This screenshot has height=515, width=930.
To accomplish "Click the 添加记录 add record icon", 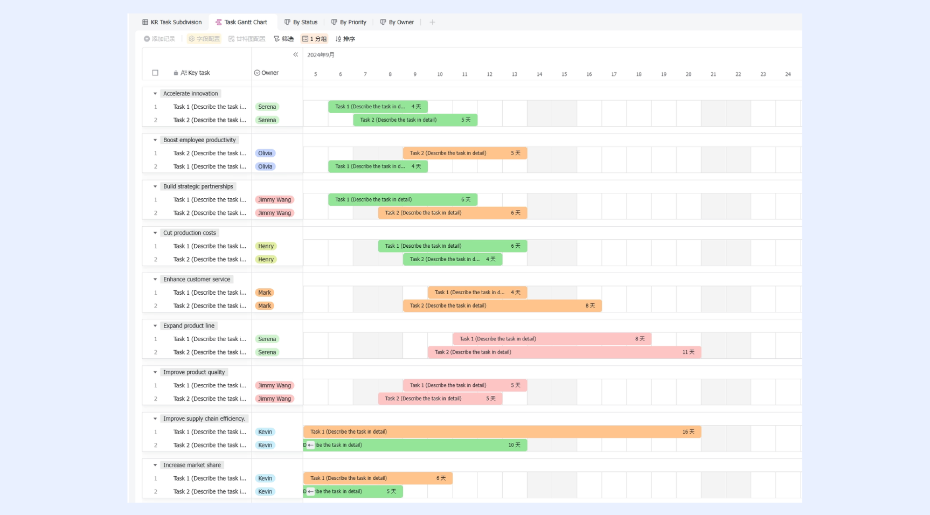I will tap(147, 39).
